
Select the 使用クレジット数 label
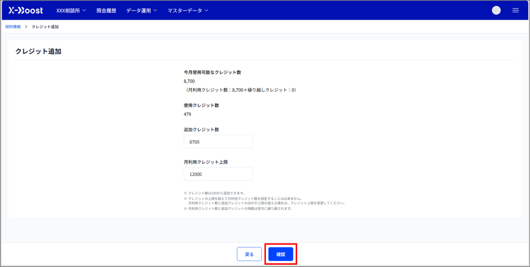(201, 106)
